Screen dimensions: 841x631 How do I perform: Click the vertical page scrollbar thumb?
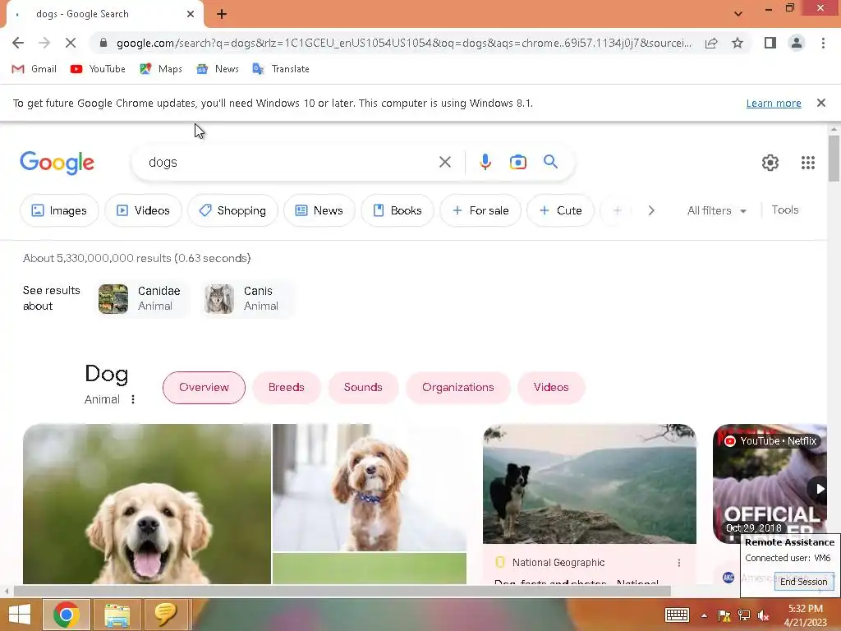click(834, 159)
